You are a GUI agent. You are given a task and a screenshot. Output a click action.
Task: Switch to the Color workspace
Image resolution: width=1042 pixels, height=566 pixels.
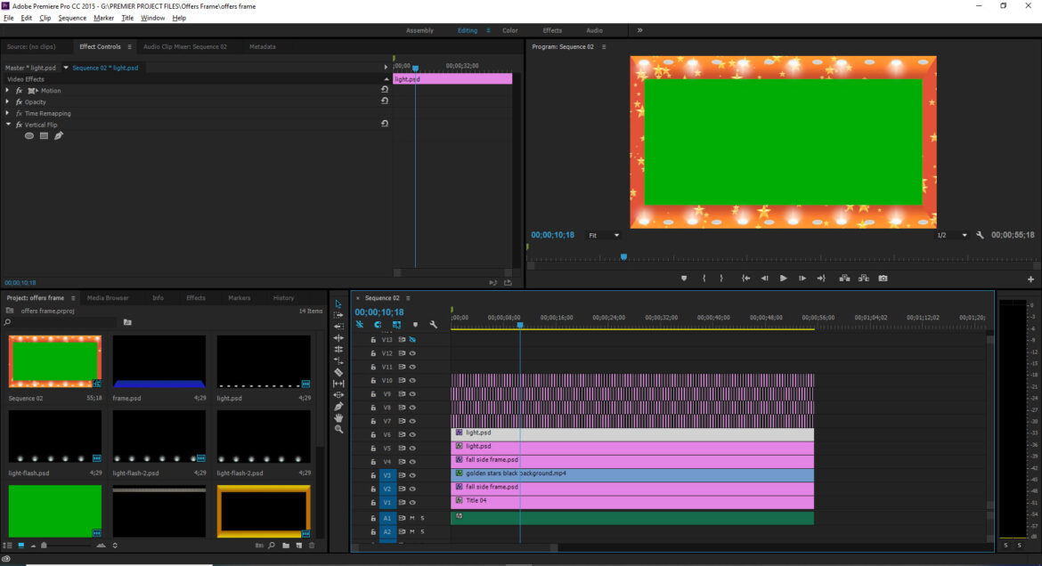tap(509, 30)
